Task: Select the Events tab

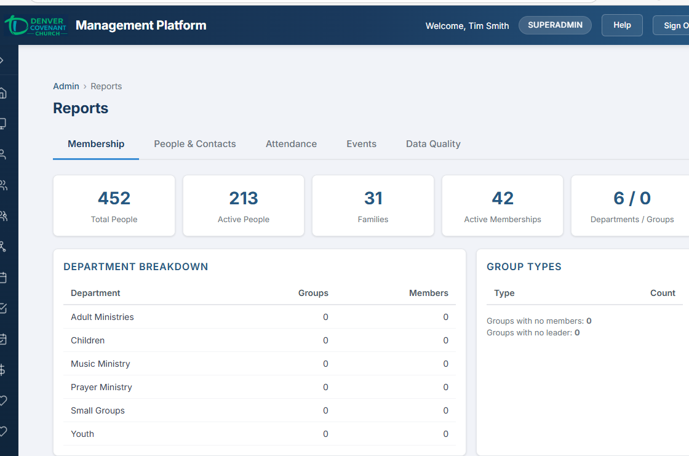Action: click(x=361, y=143)
